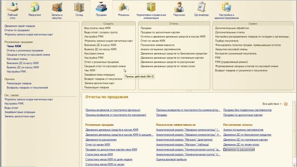Open Выемки ДС из кассы ККМ navigation item
The width and height of the screenshot is (297, 167).
click(23, 67)
